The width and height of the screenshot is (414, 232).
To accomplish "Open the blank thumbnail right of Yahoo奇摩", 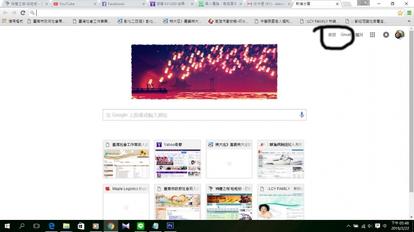I will (x=229, y=159).
